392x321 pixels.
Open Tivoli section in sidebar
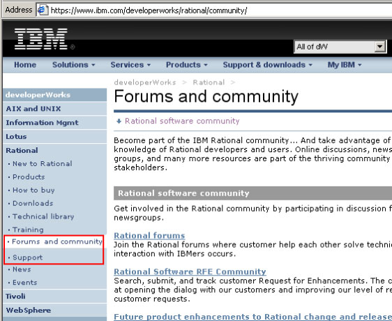click(x=55, y=297)
